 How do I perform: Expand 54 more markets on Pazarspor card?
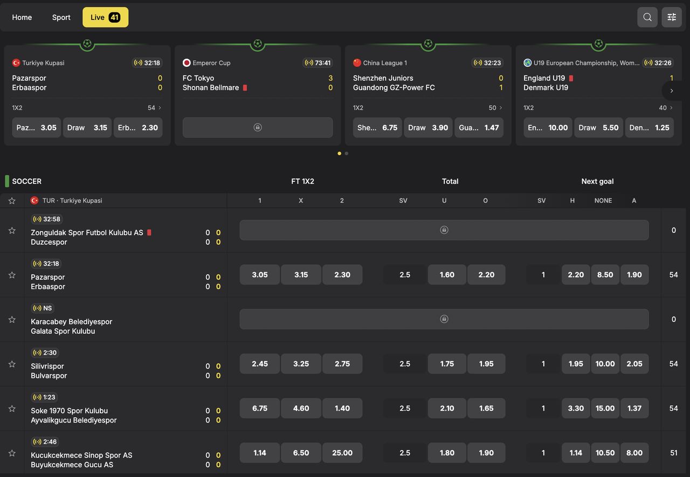[x=155, y=108]
